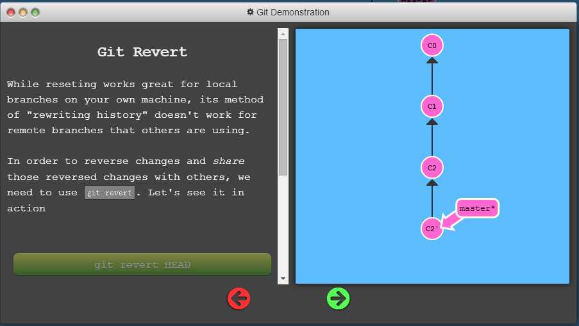Click the red back arrow icon
This screenshot has width=579, height=326.
[239, 298]
